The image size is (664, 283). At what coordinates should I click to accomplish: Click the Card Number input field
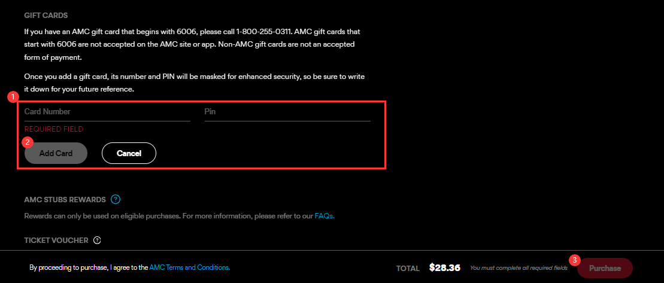(x=107, y=112)
